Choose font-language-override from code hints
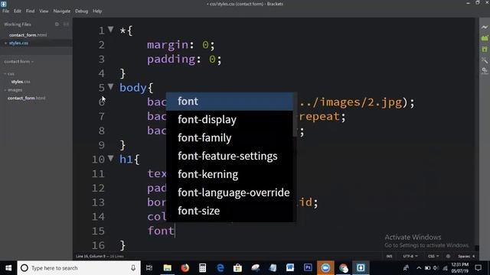490x275 pixels. [x=230, y=192]
